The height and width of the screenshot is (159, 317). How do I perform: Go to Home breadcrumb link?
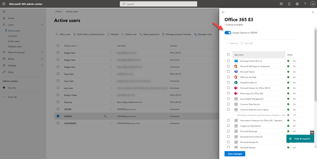pyautogui.click(x=59, y=12)
